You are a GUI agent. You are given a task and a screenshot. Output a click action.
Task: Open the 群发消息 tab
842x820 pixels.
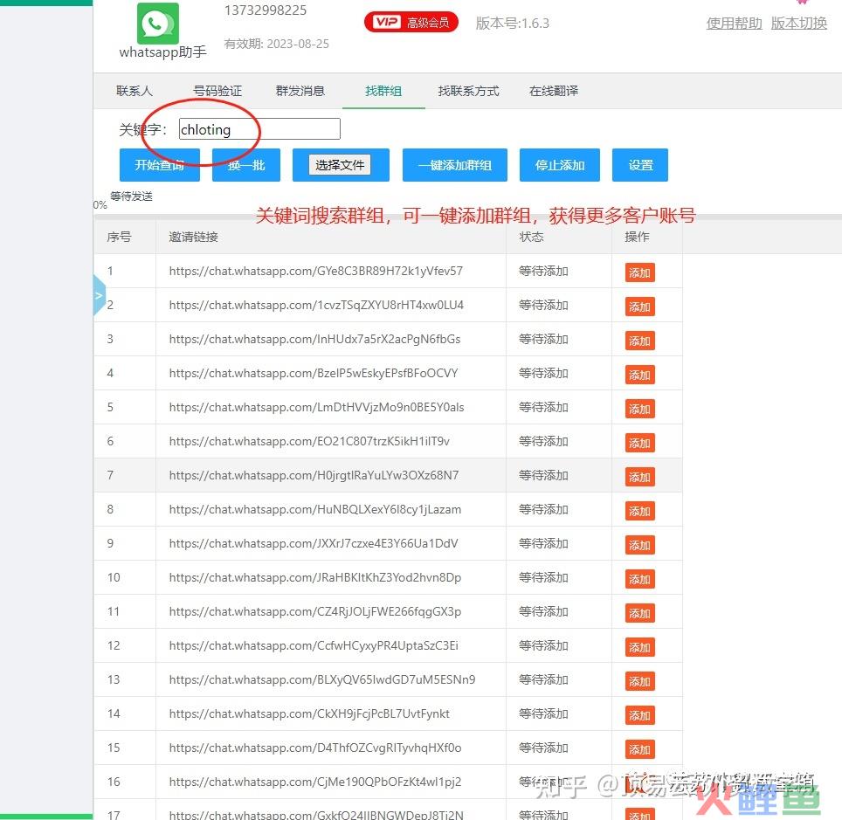[300, 91]
